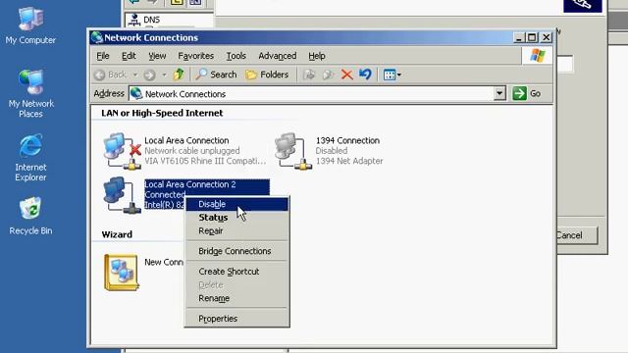This screenshot has width=628, height=353.
Task: Open the Advanced menu
Action: pos(277,56)
